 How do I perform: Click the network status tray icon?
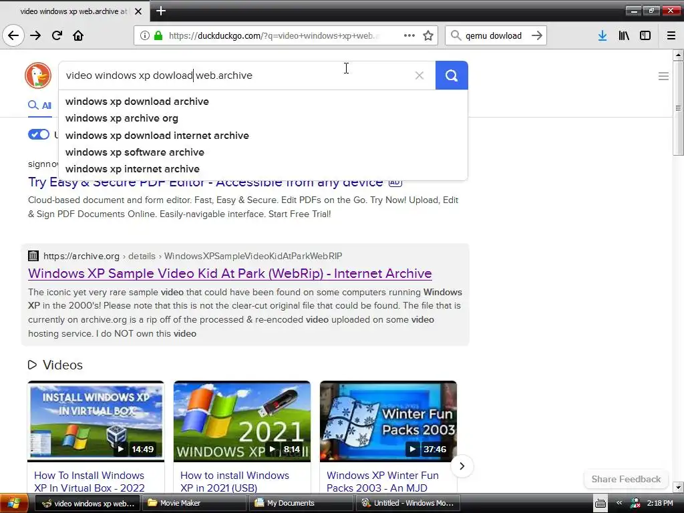click(636, 504)
